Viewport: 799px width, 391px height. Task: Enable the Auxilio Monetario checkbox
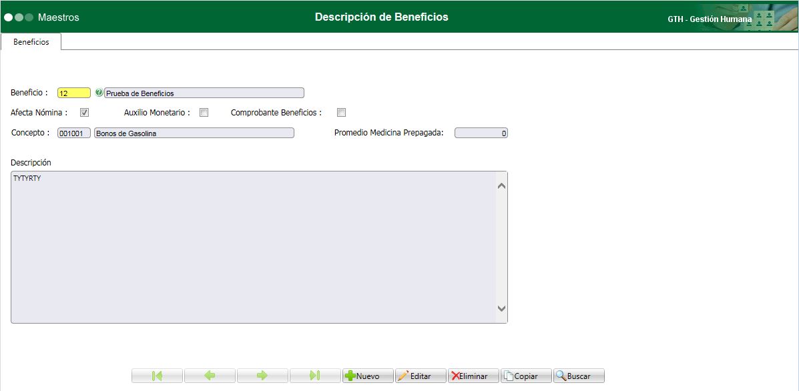[x=204, y=113]
